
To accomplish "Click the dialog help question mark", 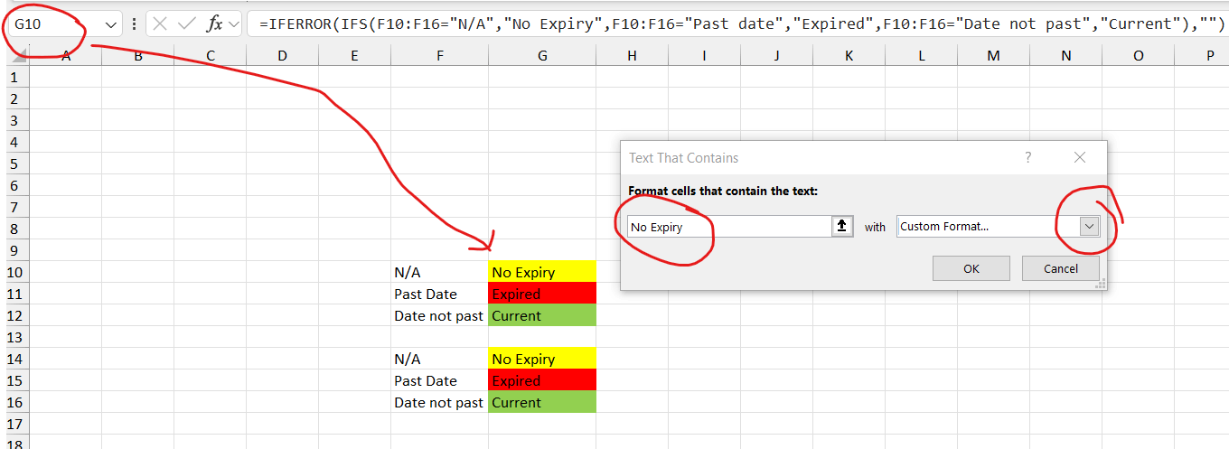I will (x=1027, y=157).
